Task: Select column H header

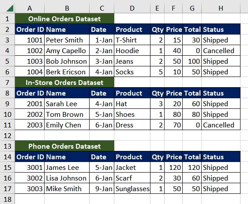Action: pyautogui.click(x=221, y=8)
